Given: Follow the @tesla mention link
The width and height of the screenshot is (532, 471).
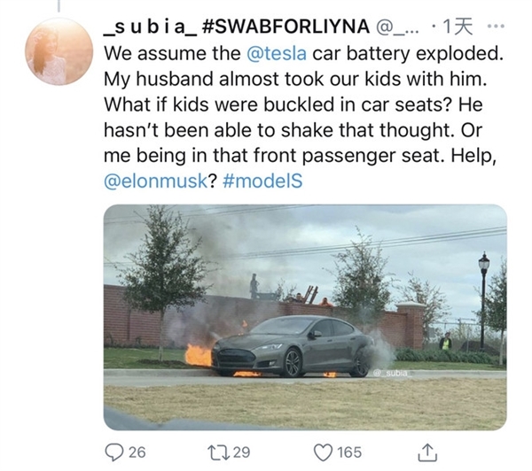Looking at the screenshot, I should tap(277, 53).
